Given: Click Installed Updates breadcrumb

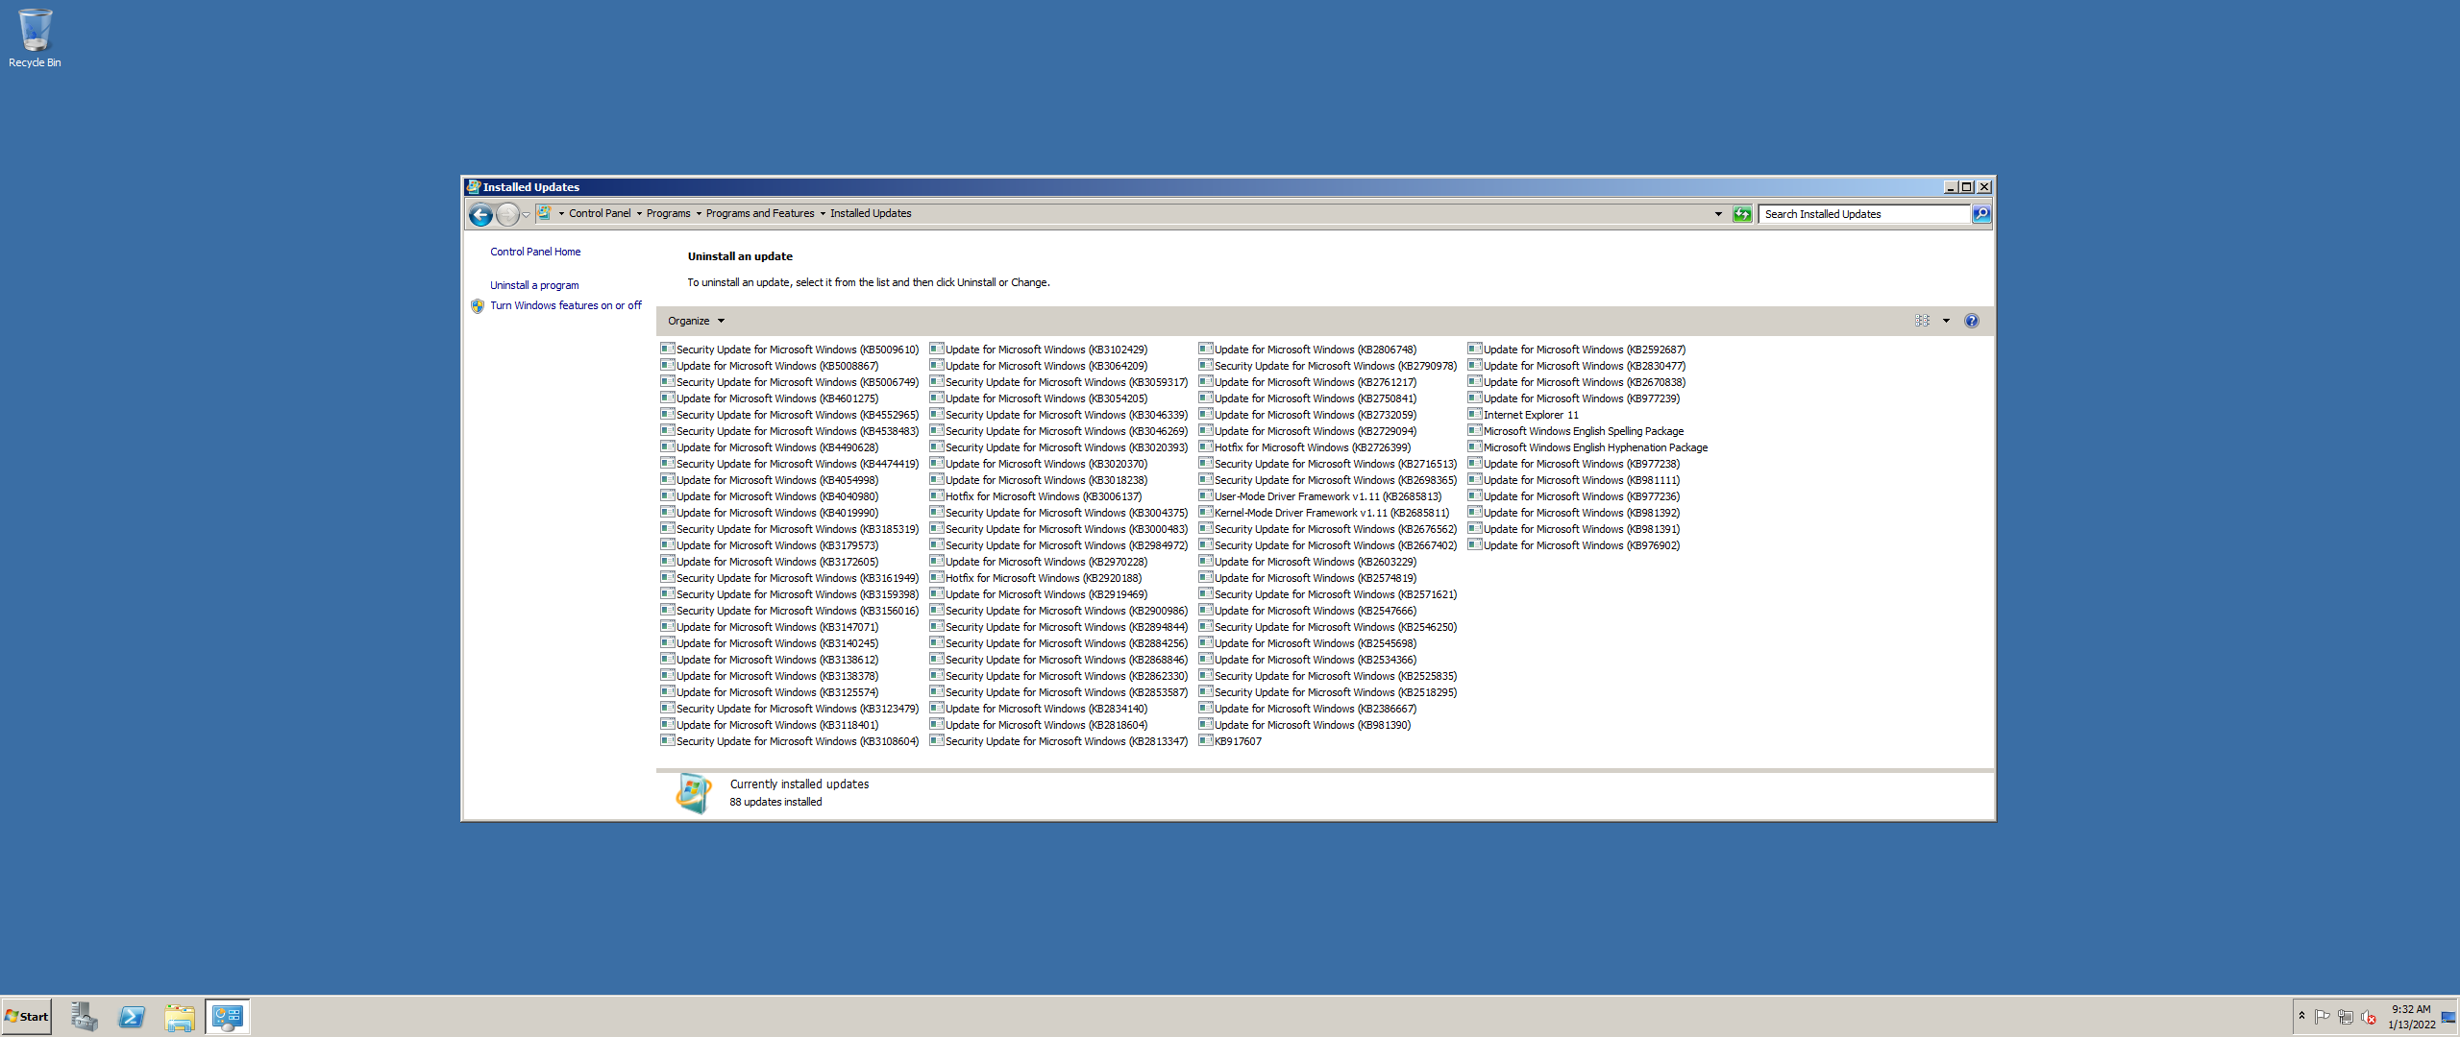Looking at the screenshot, I should pos(871,213).
